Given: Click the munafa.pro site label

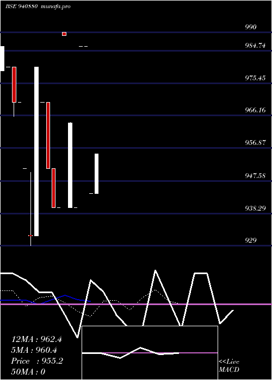Looking at the screenshot, I should tap(56, 7).
